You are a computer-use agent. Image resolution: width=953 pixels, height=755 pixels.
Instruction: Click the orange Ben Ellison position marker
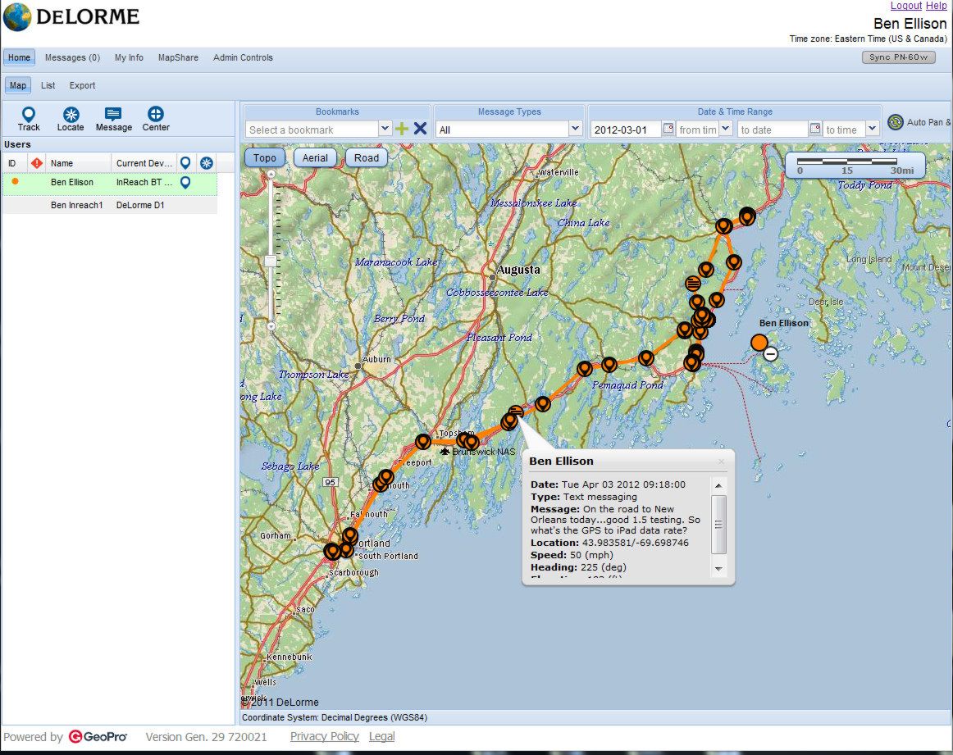pos(759,343)
